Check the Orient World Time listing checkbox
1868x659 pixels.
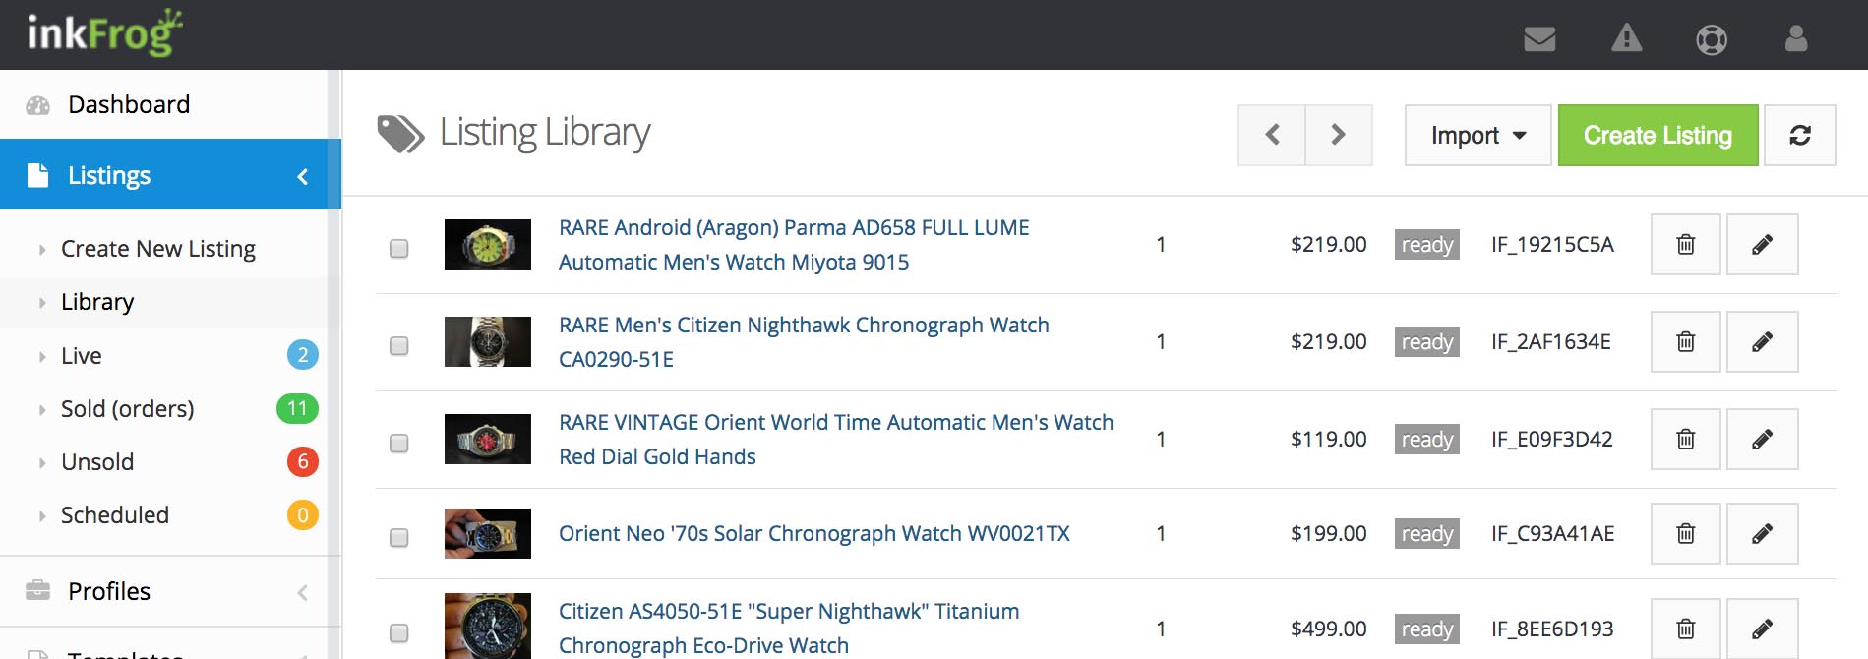(398, 444)
